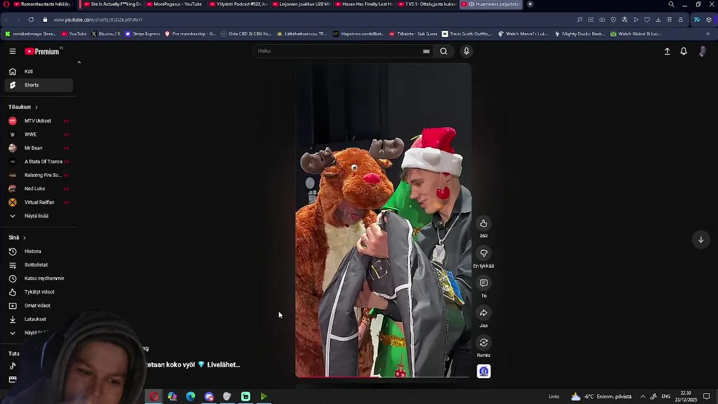Image resolution: width=718 pixels, height=404 pixels.
Task: Open the YouTube hamburger guide menu
Action: coord(12,51)
